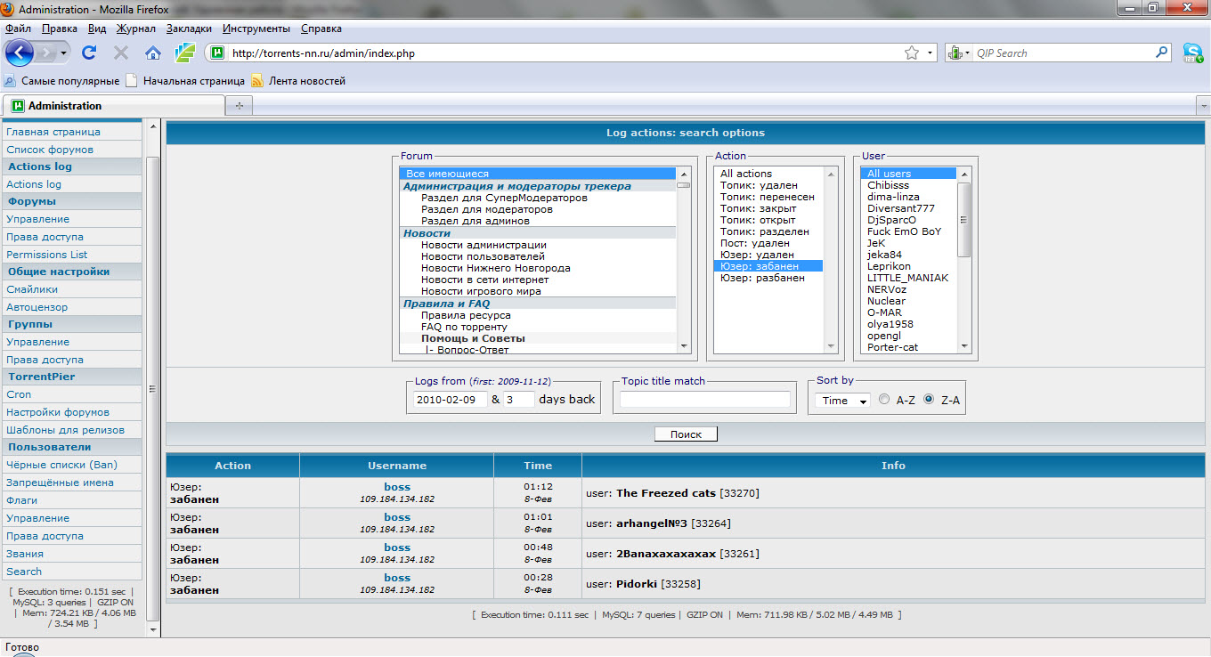Open Самые популярные bookmarks folder
The width and height of the screenshot is (1211, 657).
(61, 81)
